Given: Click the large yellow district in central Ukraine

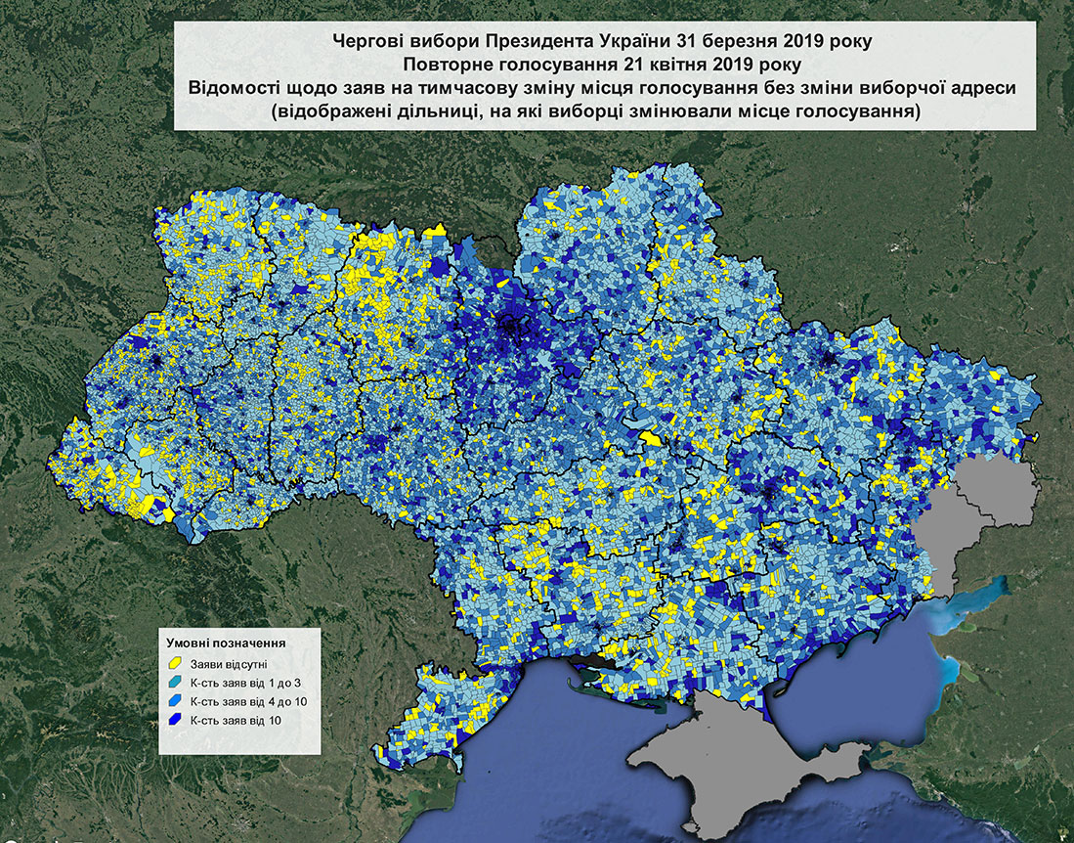Looking at the screenshot, I should pos(651,437).
